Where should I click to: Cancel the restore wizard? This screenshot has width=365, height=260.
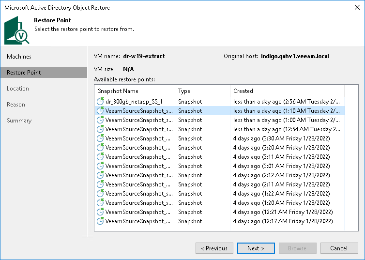coord(339,248)
